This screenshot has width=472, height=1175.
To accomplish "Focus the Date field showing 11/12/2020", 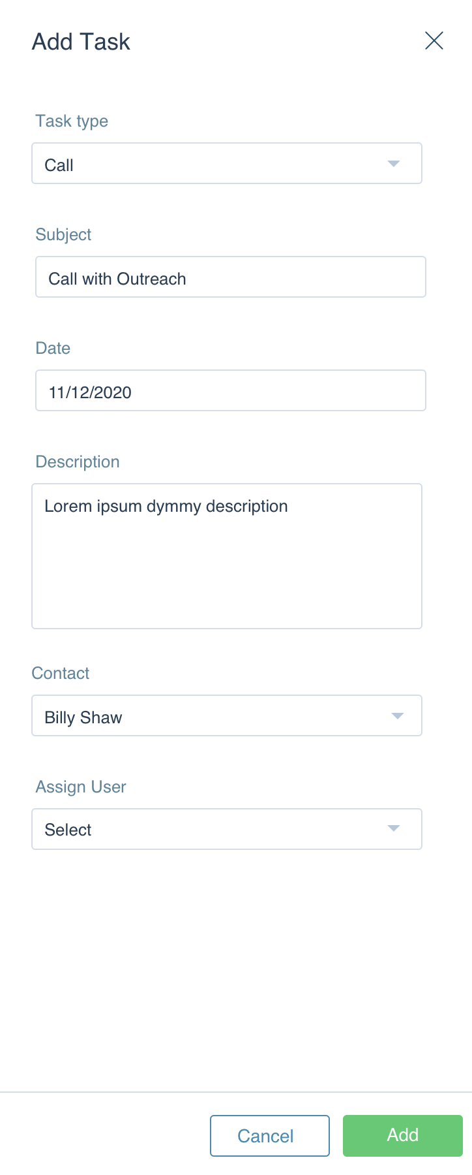I will pyautogui.click(x=231, y=390).
